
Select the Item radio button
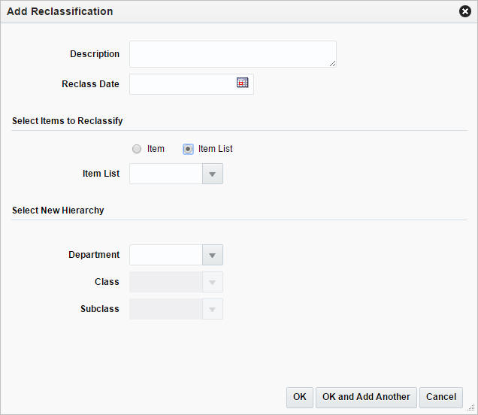point(137,149)
